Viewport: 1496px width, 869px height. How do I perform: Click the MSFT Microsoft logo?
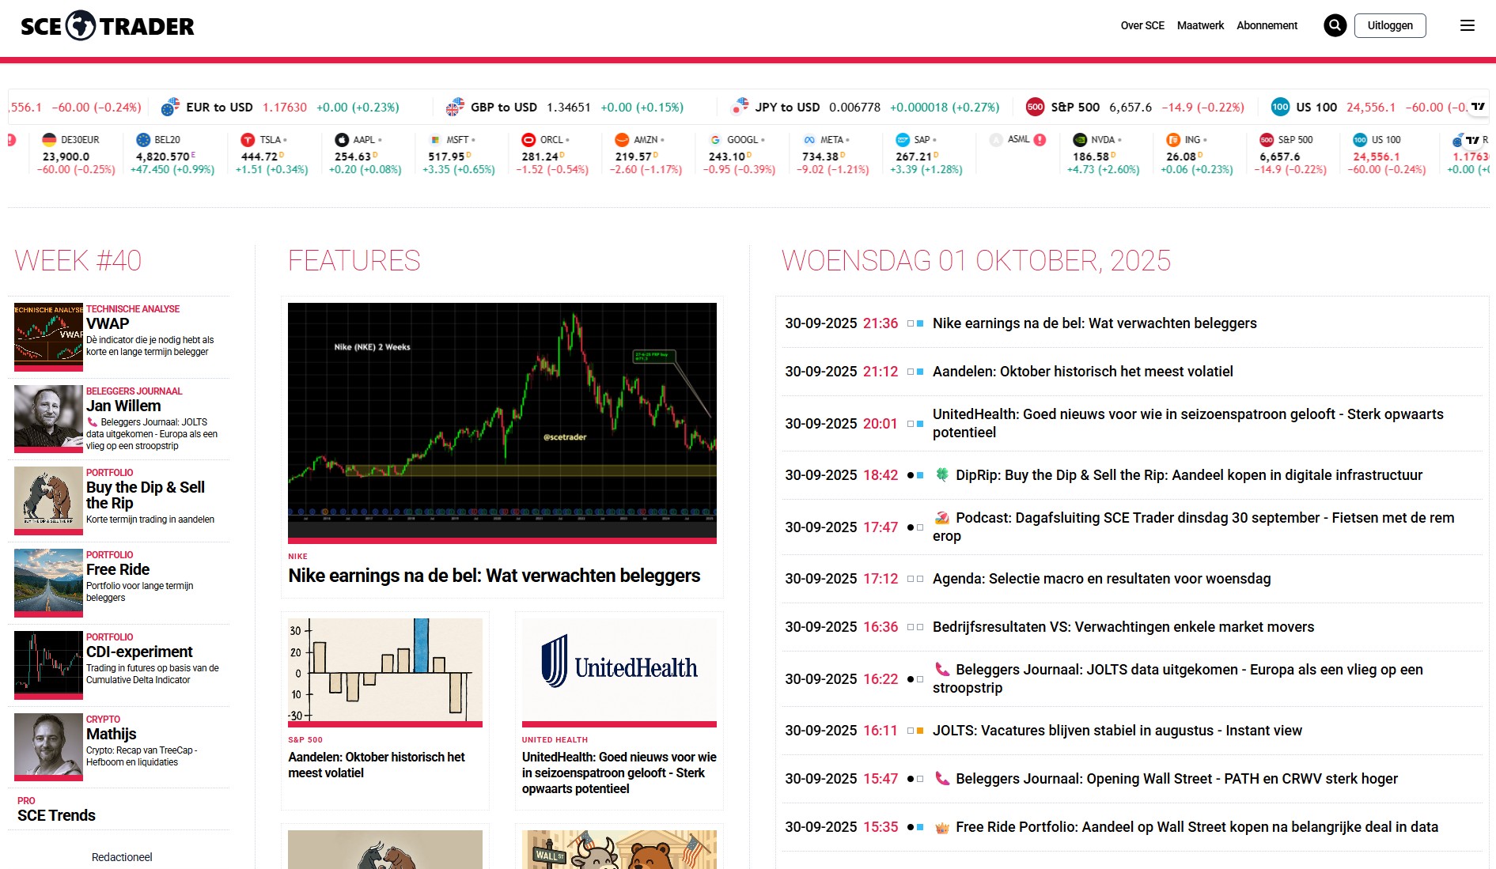click(435, 140)
